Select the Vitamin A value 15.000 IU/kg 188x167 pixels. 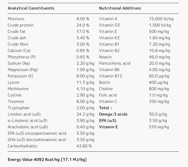pyautogui.click(x=161, y=19)
